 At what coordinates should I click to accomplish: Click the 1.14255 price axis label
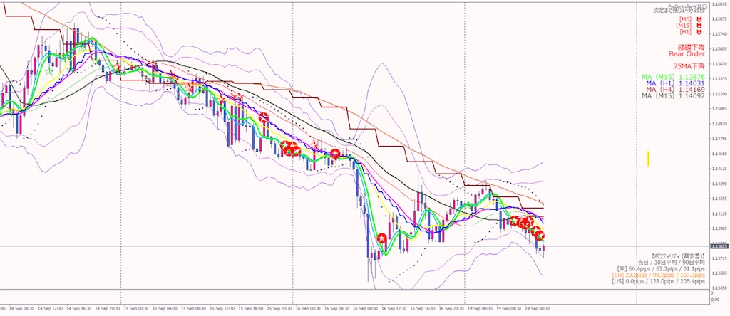[x=719, y=199]
